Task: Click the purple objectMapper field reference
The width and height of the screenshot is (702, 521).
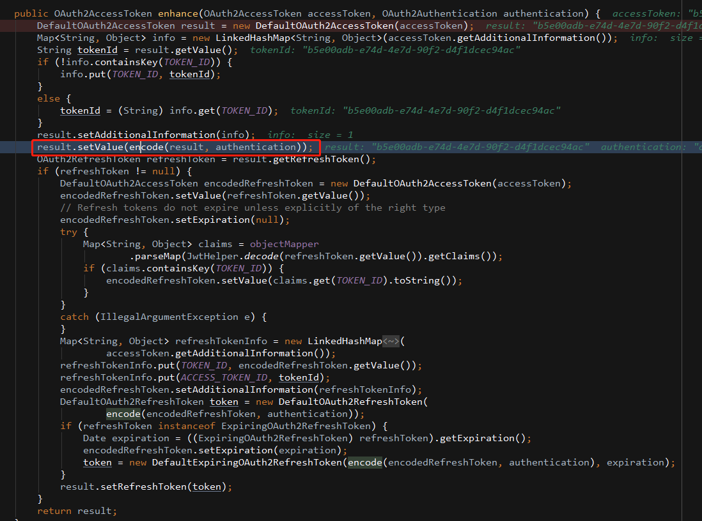Action: click(x=285, y=244)
